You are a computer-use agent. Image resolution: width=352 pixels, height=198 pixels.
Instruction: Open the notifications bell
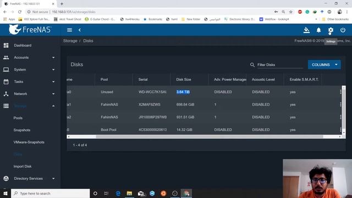[x=318, y=30]
